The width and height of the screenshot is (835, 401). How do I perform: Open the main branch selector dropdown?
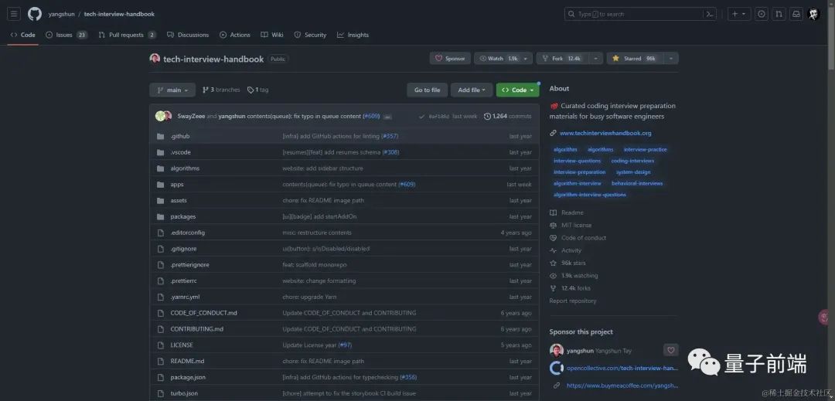click(172, 90)
